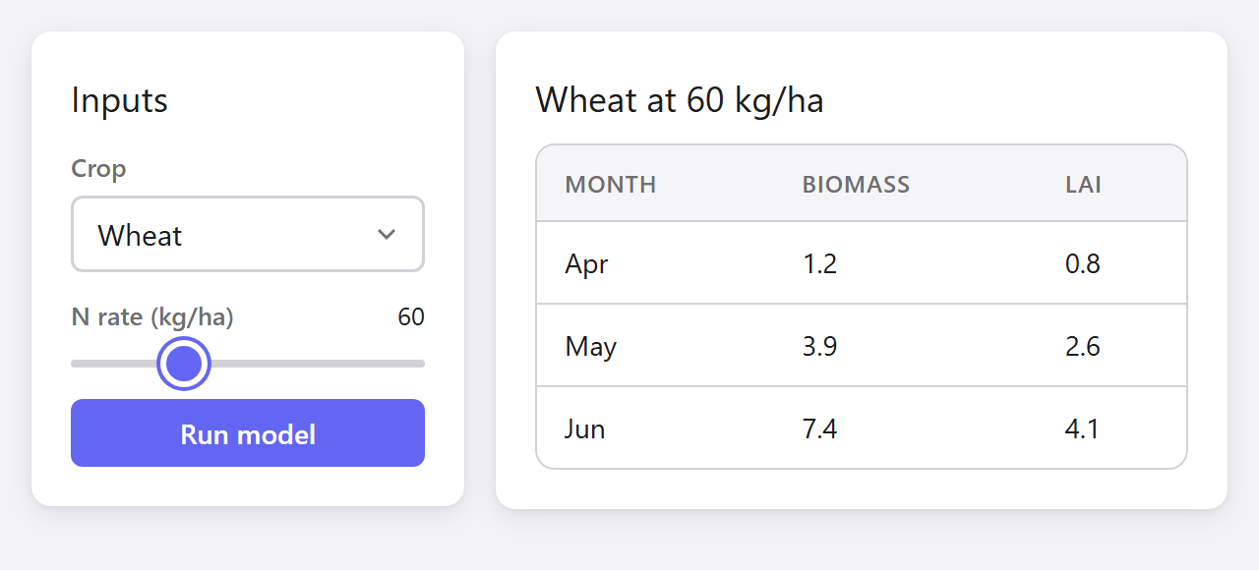Image resolution: width=1259 pixels, height=570 pixels.
Task: Click the BIOMASS column header
Action: 856,184
